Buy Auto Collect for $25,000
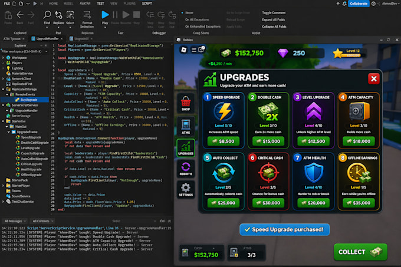Image resolution: width=401 pixels, height=267 pixels. (223, 203)
